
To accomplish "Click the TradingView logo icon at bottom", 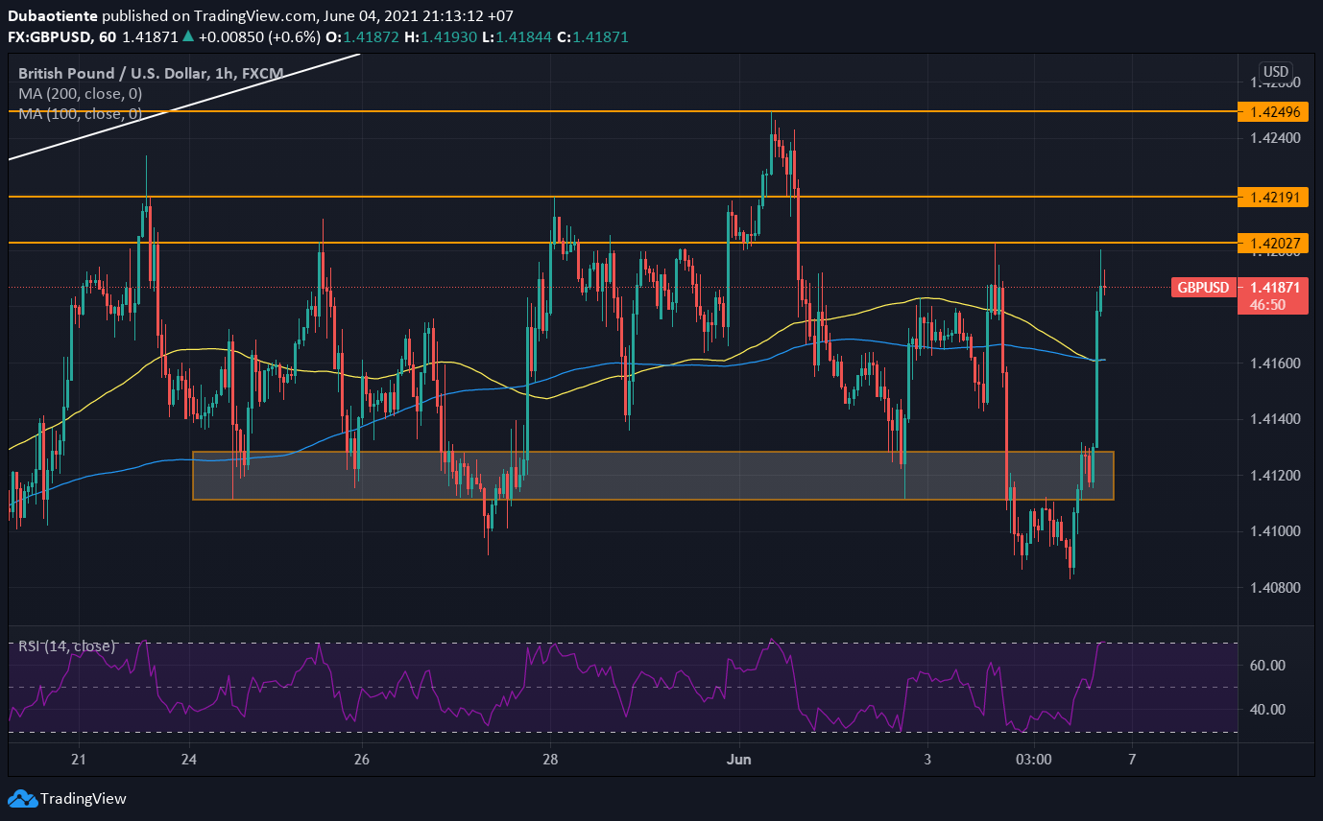I will coord(22,798).
